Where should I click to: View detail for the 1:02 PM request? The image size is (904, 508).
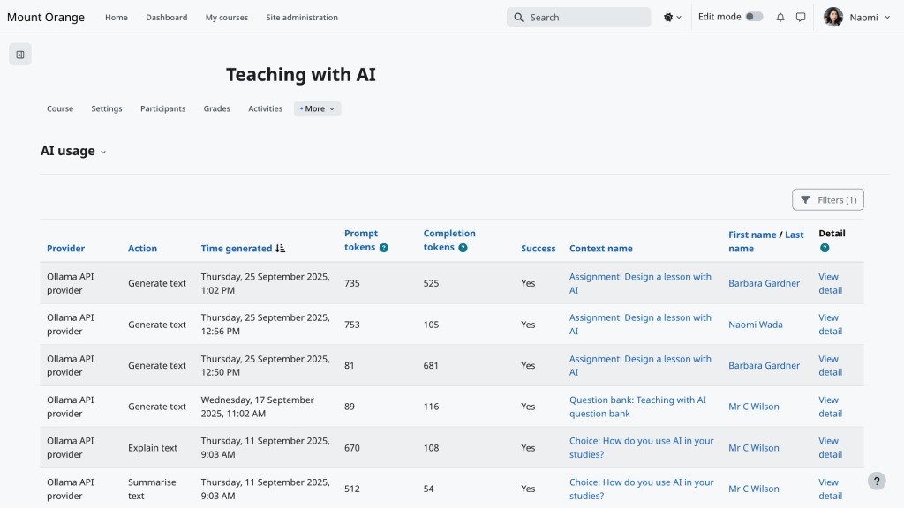tap(830, 283)
